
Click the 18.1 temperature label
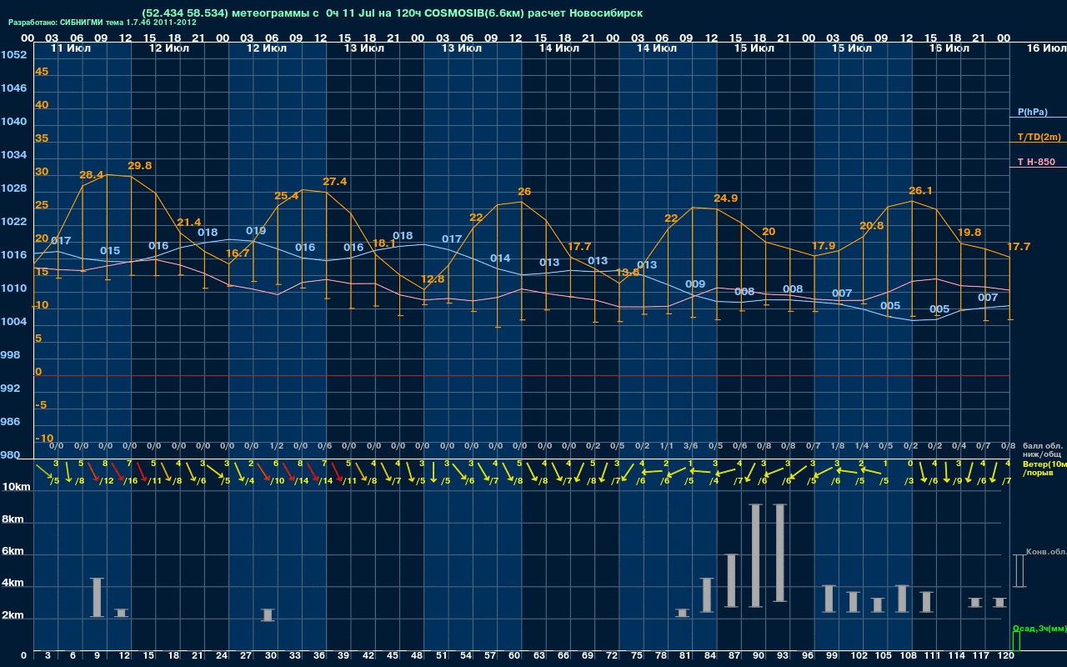383,243
